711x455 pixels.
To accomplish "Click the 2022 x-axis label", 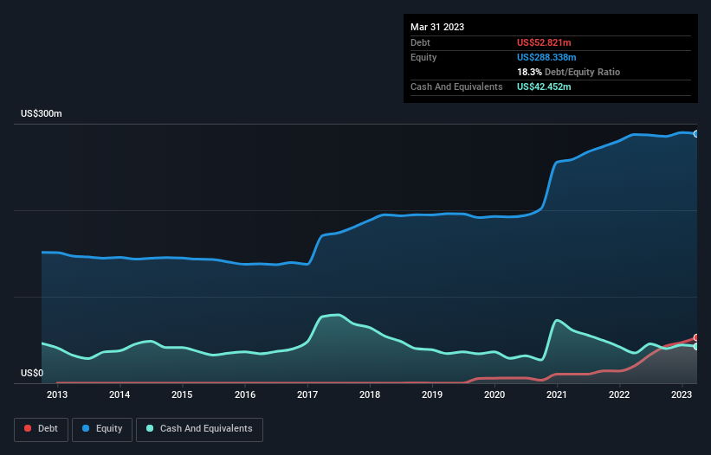I will click(x=619, y=394).
